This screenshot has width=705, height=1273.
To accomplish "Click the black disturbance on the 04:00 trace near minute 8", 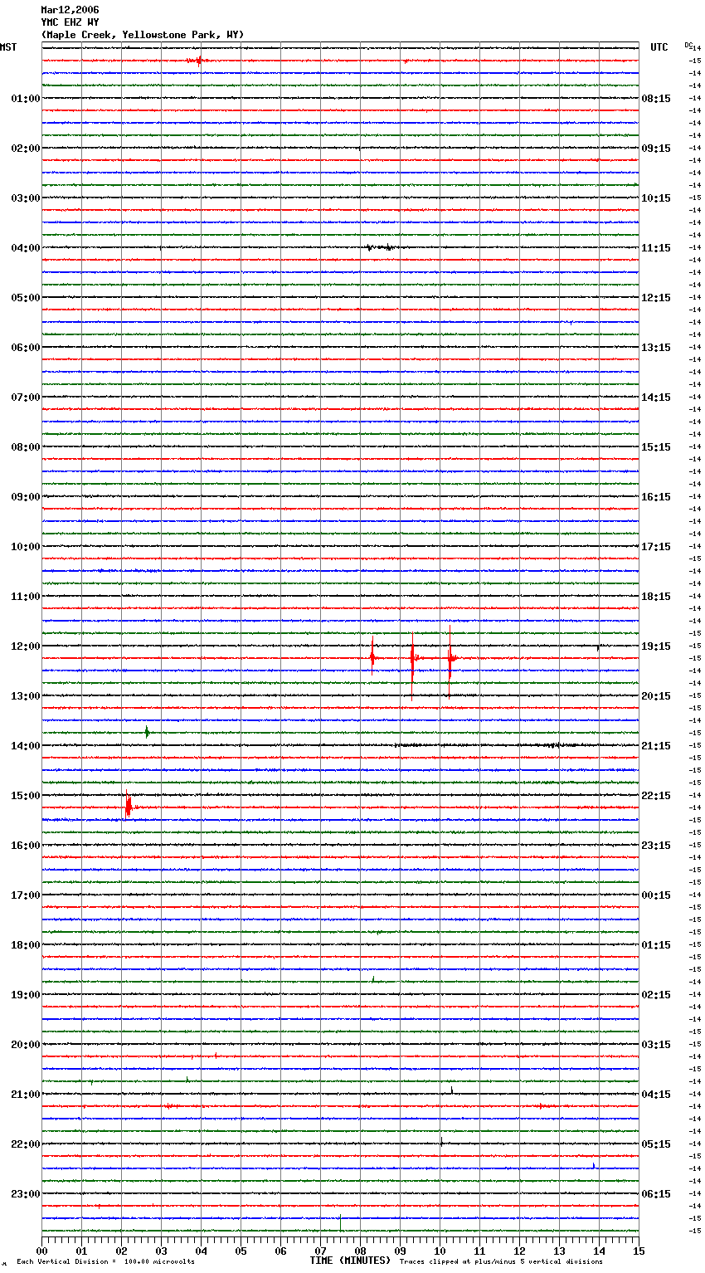I will pyautogui.click(x=381, y=247).
